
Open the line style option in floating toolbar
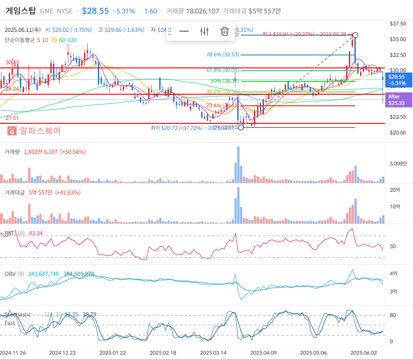click(184, 31)
